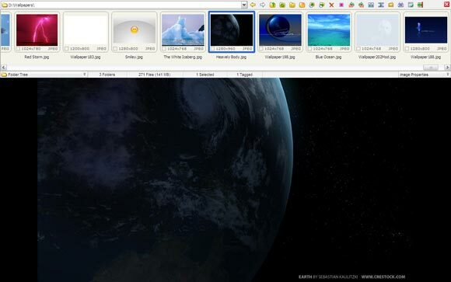Tick the checkbox under Red Storm thumbnail

(18, 49)
